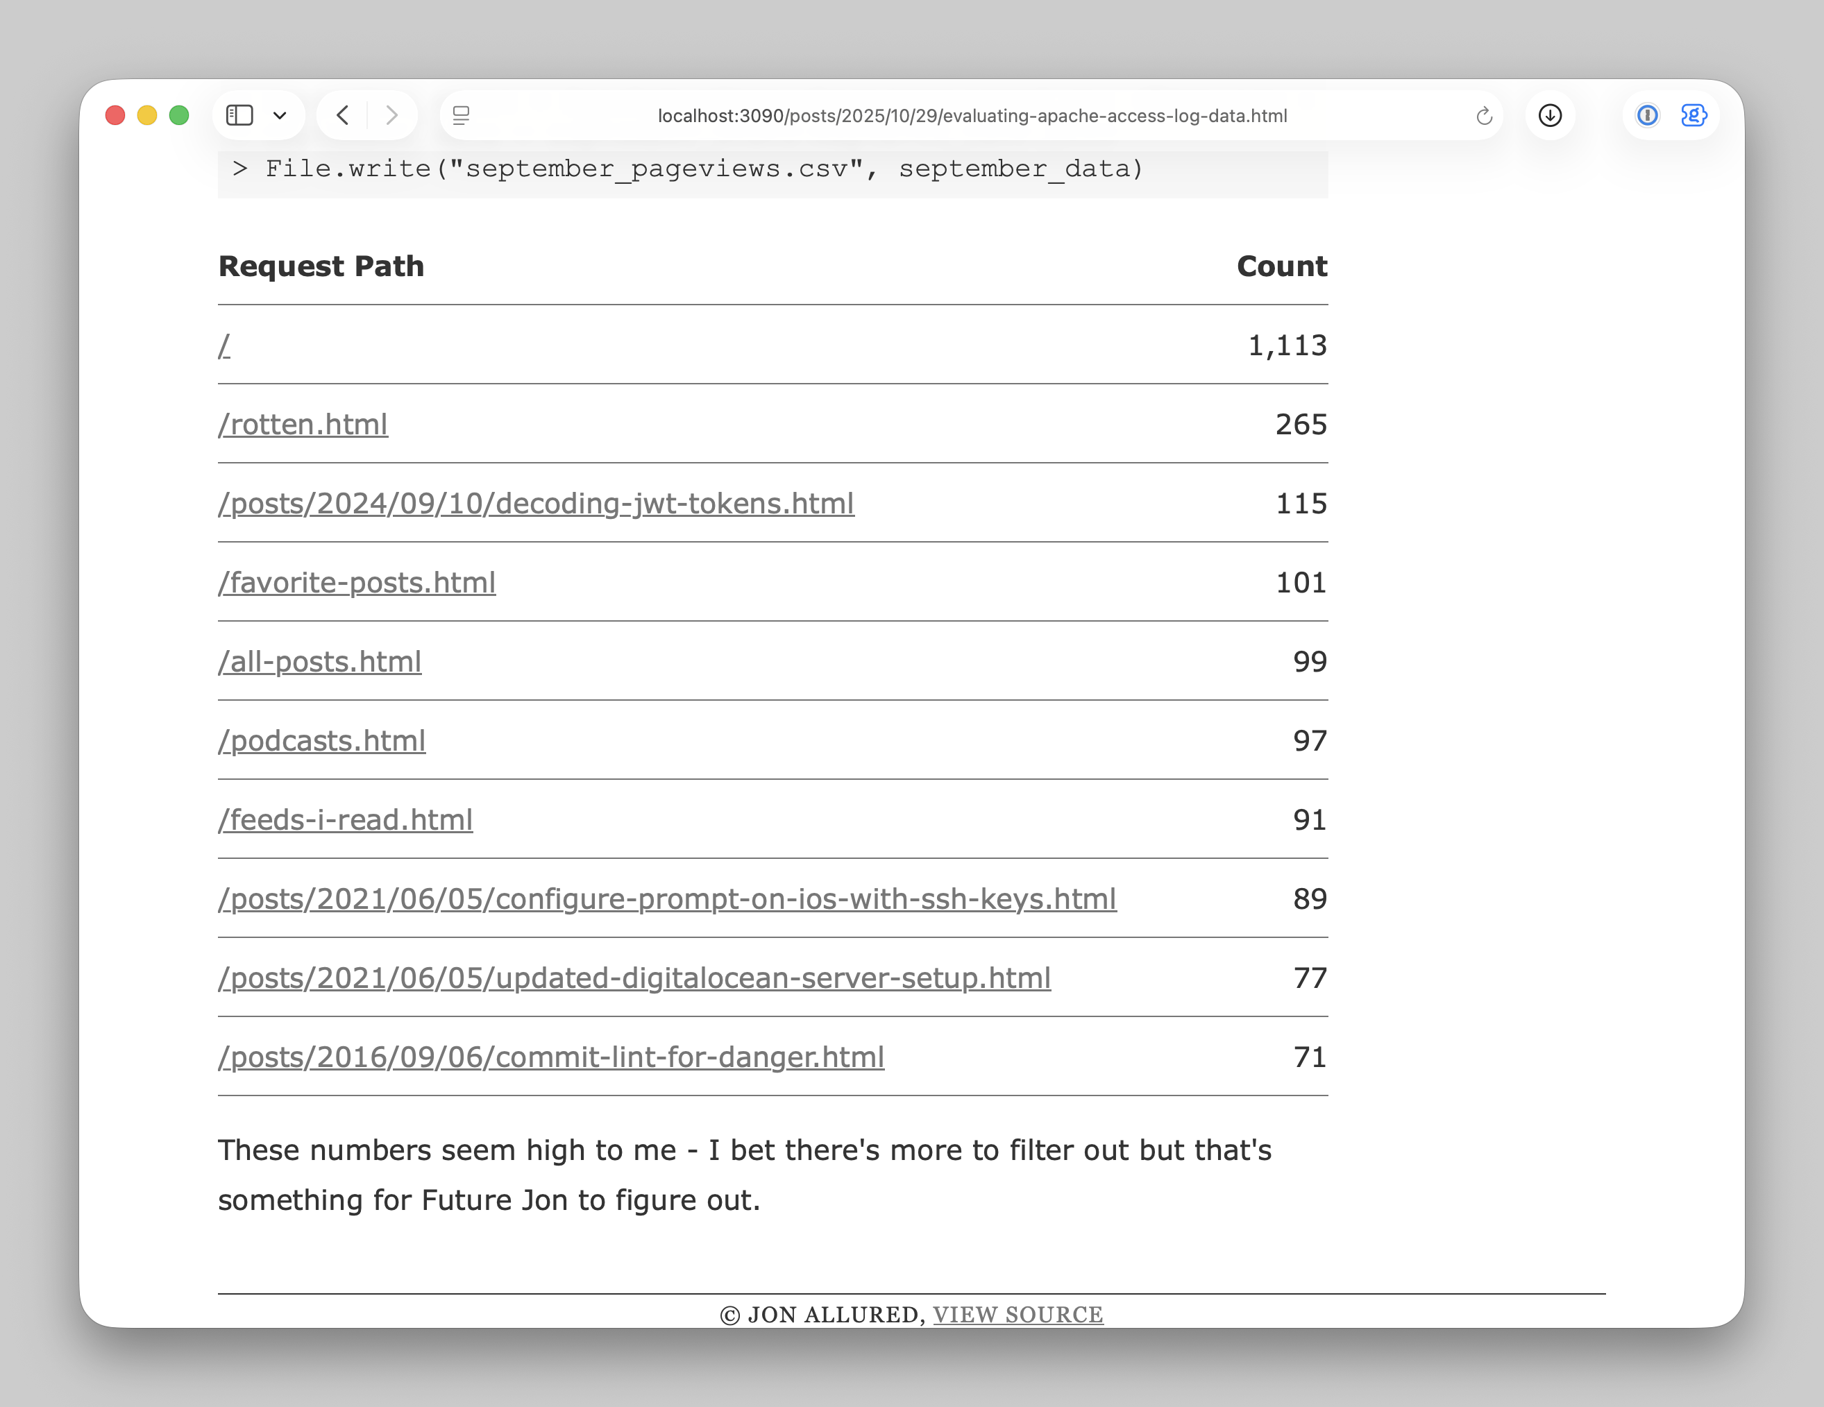1824x1407 pixels.
Task: Open the /all-posts.html link
Action: tap(320, 661)
